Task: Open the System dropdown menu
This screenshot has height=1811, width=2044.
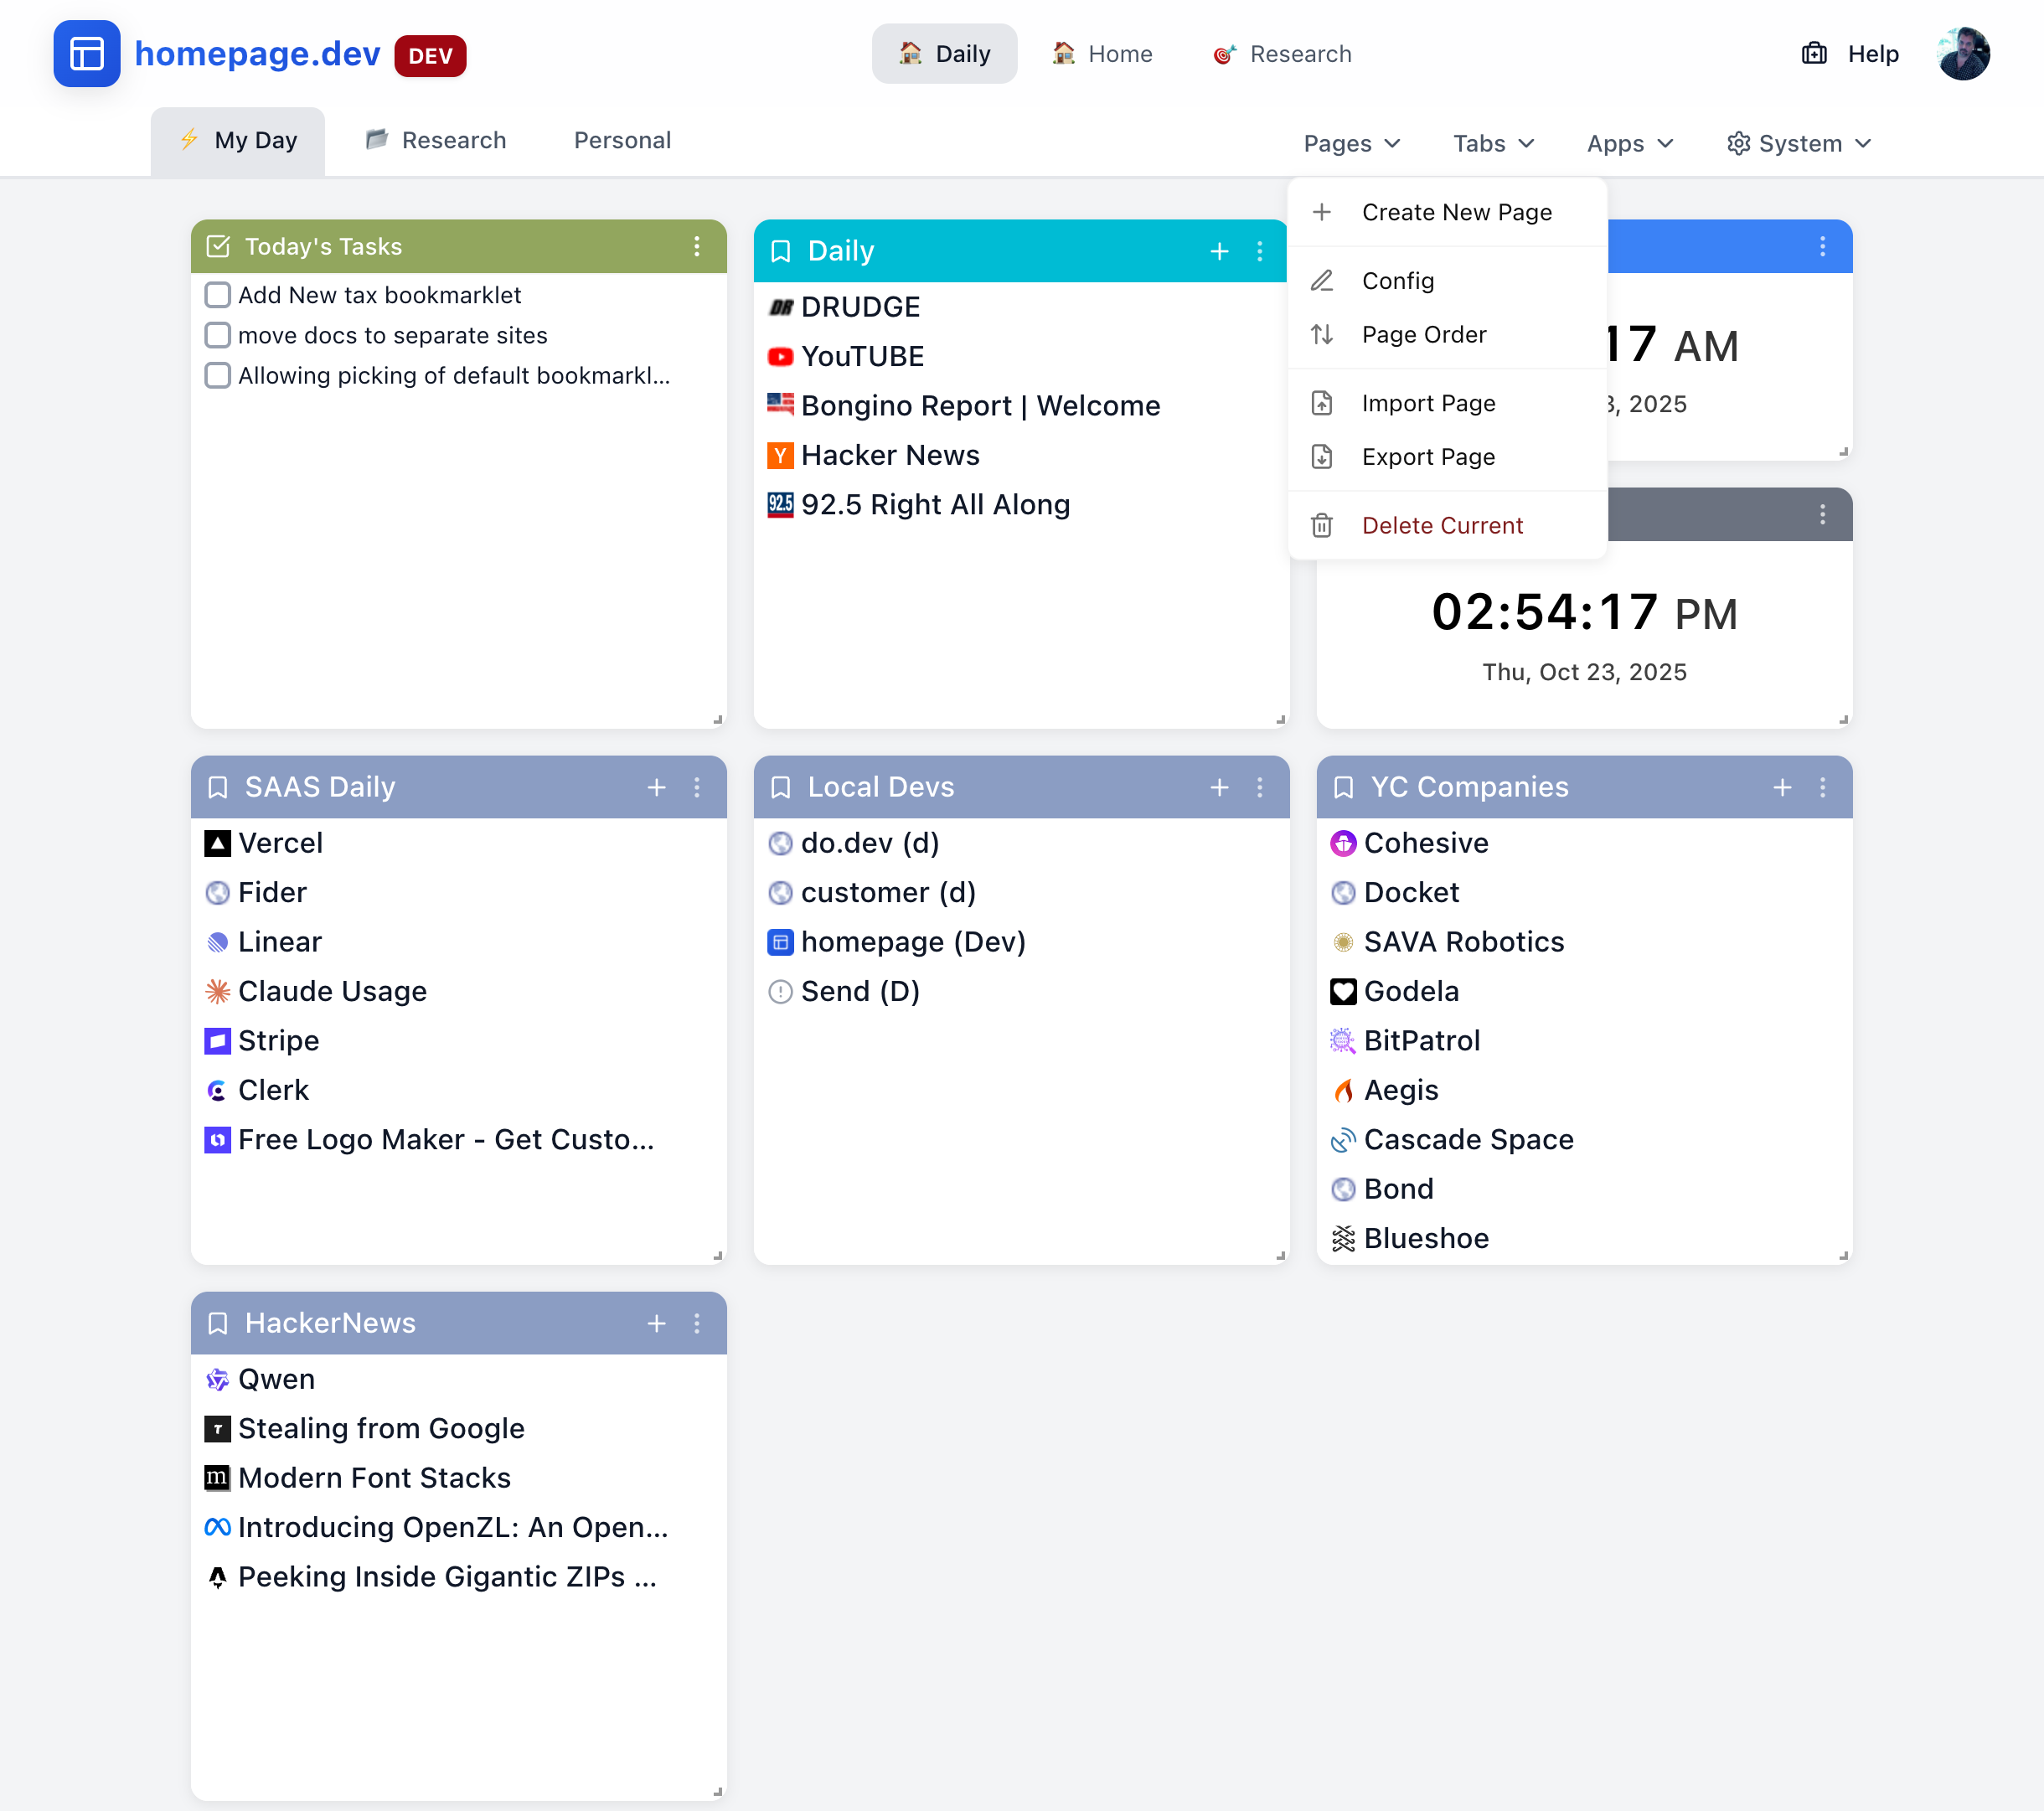Action: pyautogui.click(x=1798, y=143)
